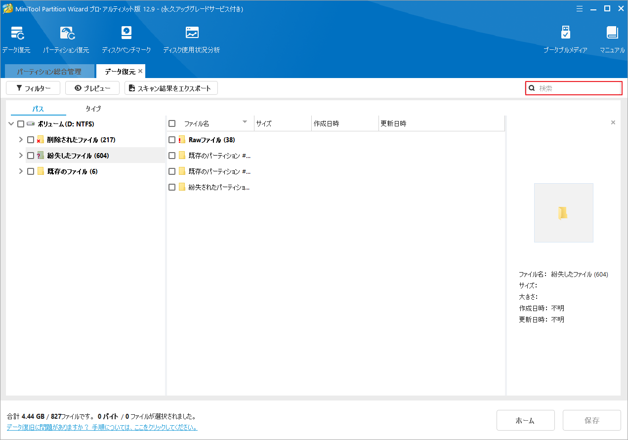Tick the 紛失したファイル (604) checkbox

(31, 156)
